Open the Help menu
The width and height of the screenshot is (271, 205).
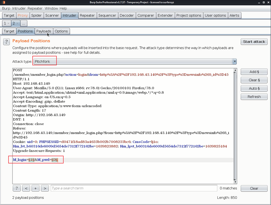click(x=63, y=8)
